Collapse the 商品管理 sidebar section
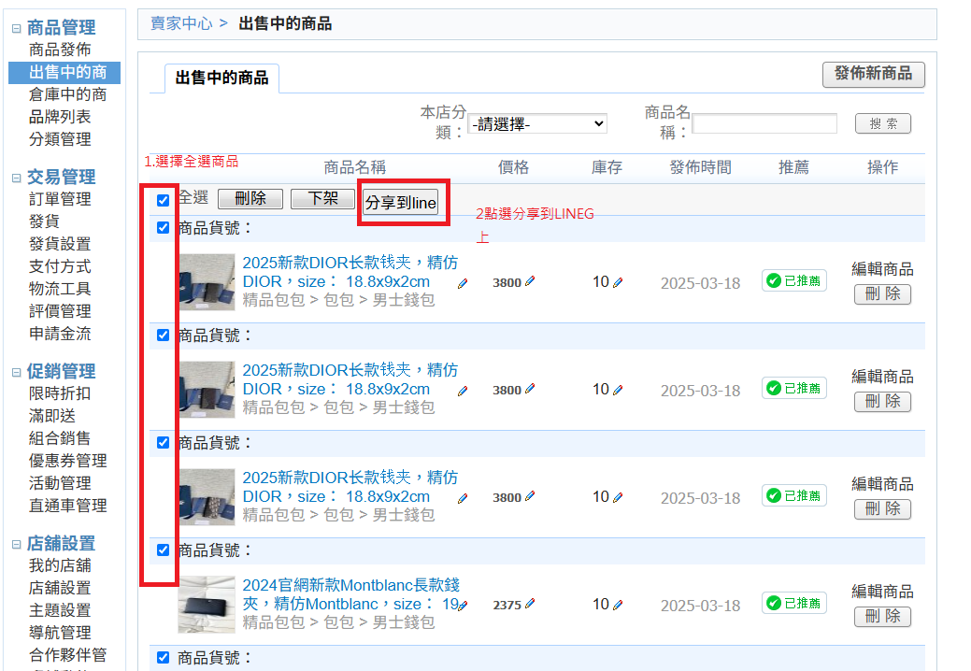The image size is (971, 671). [x=16, y=28]
